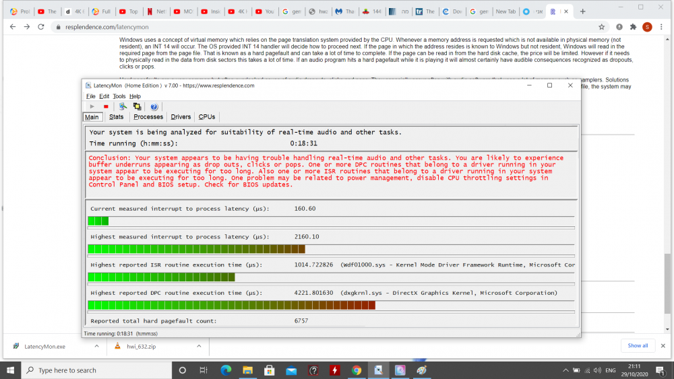Open Cortana circle icon on taskbar

click(x=182, y=370)
